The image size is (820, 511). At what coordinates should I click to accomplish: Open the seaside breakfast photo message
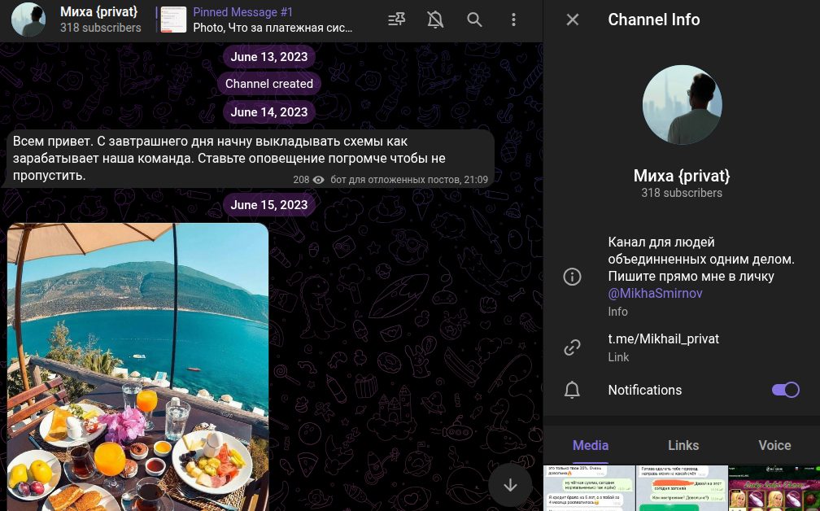[138, 367]
